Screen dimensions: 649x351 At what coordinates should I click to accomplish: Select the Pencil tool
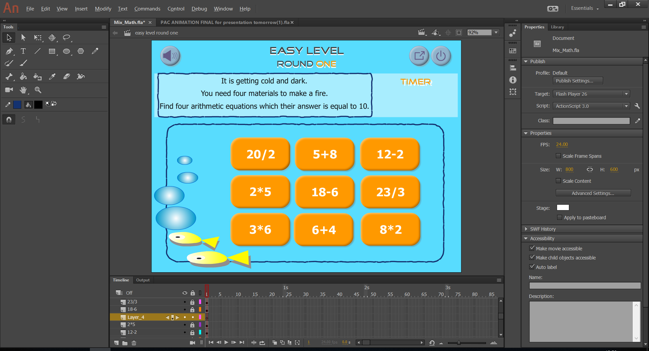click(95, 51)
